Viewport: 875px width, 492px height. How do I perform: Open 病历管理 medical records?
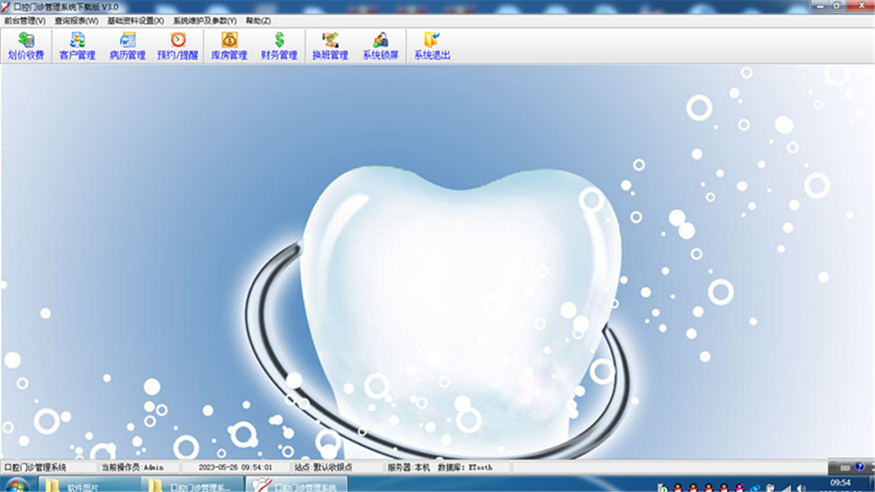pyautogui.click(x=127, y=46)
